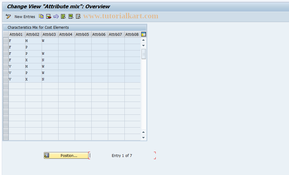Click the vertical scrollbar thumb
Screen dimensions: 289x175
[143, 54]
